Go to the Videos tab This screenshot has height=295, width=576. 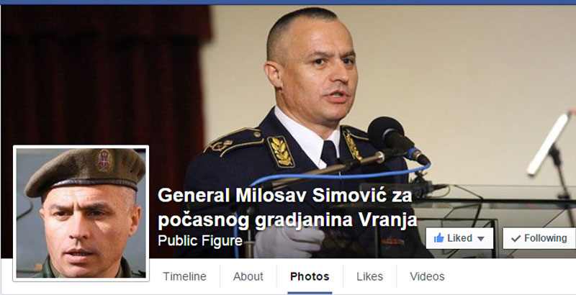tap(427, 276)
